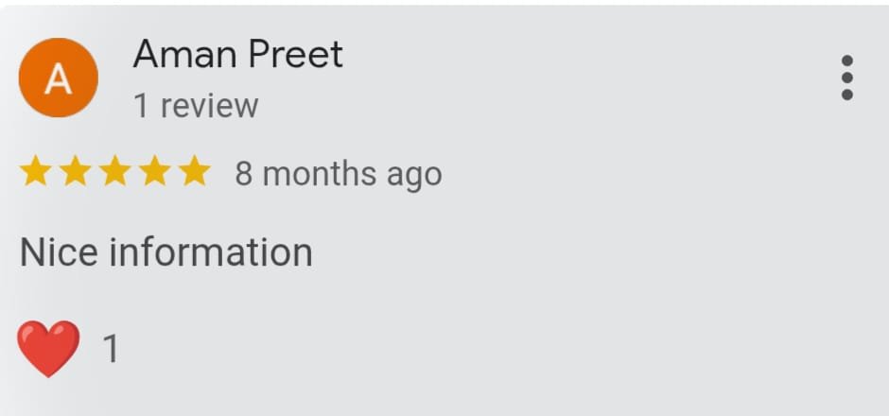
Task: Click the "8 months ago" timestamp
Action: tap(338, 175)
